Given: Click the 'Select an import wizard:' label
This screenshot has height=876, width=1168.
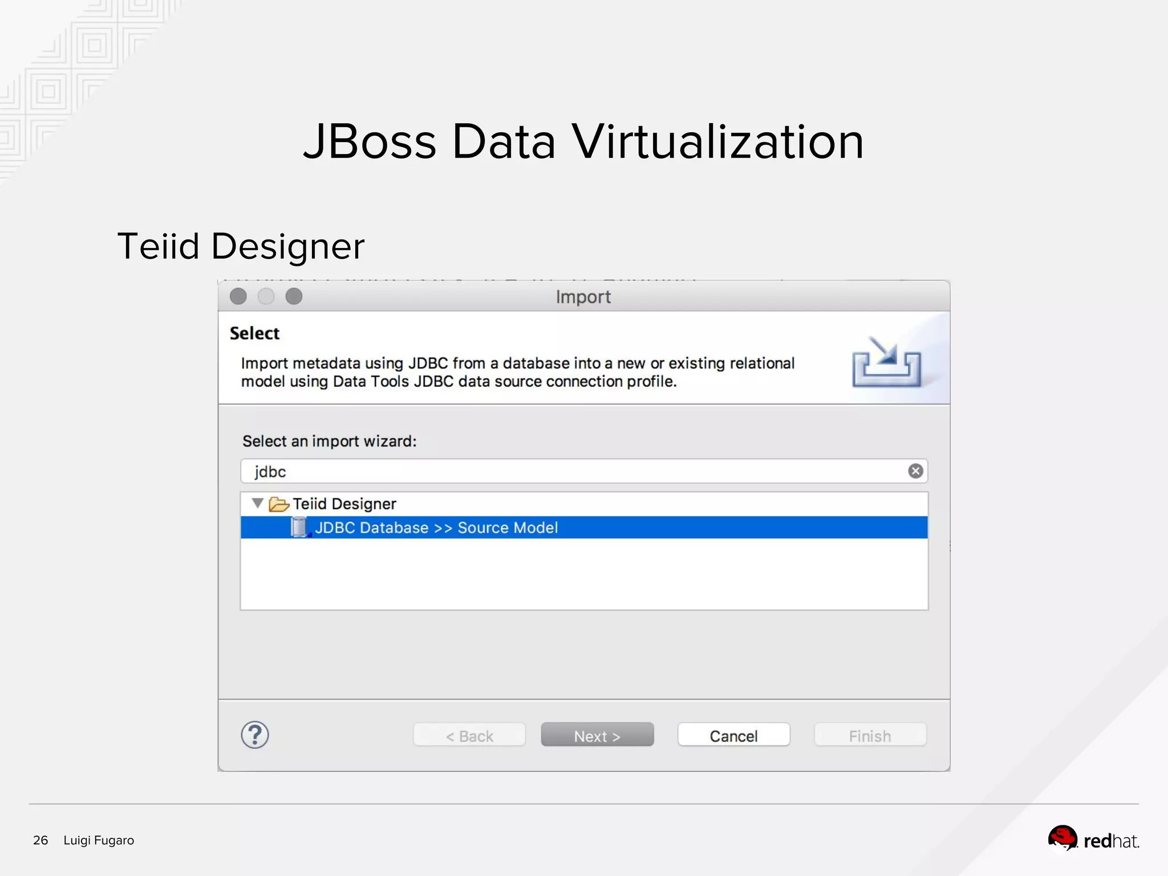Looking at the screenshot, I should [330, 441].
